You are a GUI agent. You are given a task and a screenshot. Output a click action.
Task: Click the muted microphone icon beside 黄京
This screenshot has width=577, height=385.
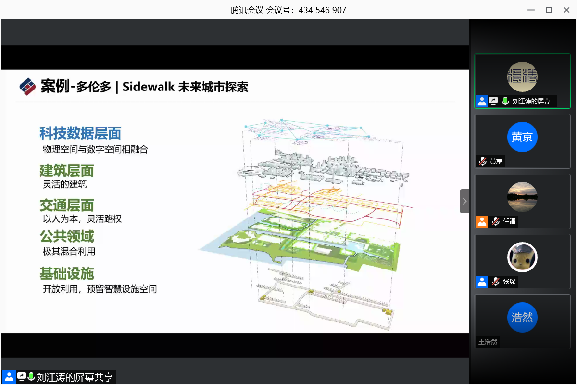pyautogui.click(x=482, y=161)
